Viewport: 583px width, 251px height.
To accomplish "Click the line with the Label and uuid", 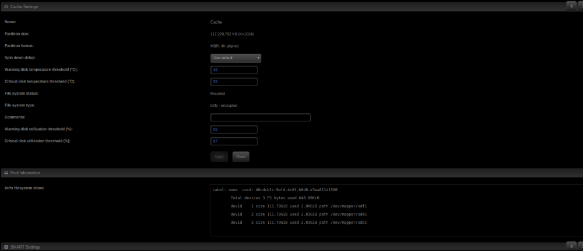I will pyautogui.click(x=275, y=190).
